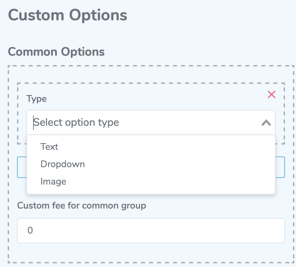Click the divider line below Custom Options heading
Image resolution: width=296 pixels, height=267 pixels.
coord(151,35)
